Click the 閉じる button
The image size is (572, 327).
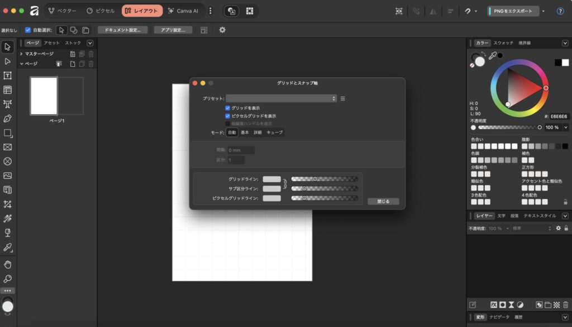pyautogui.click(x=383, y=201)
